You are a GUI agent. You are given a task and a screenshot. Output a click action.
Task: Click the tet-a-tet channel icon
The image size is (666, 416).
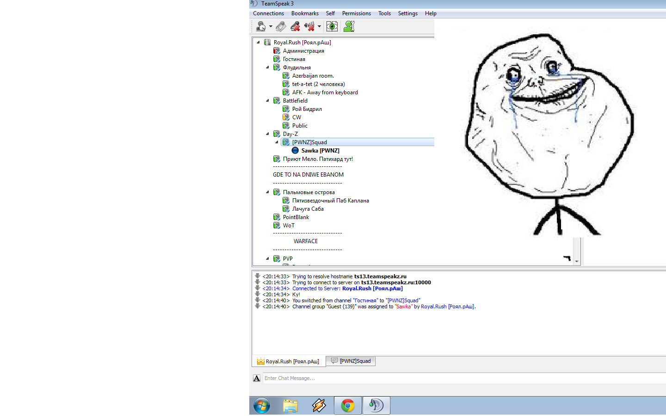click(x=286, y=84)
